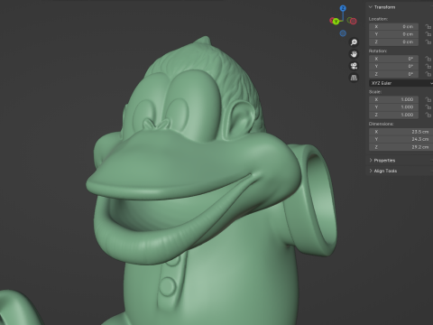This screenshot has height=325, width=433.
Task: Collapse the Transform panel
Action: point(371,7)
